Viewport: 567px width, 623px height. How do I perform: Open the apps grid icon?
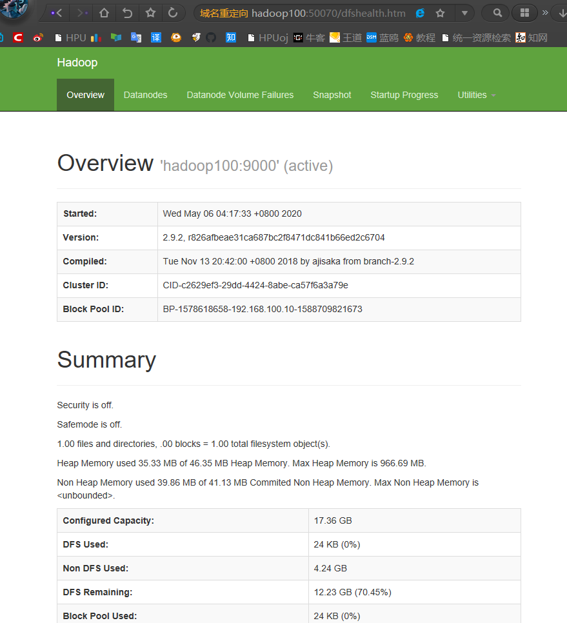pyautogui.click(x=524, y=13)
